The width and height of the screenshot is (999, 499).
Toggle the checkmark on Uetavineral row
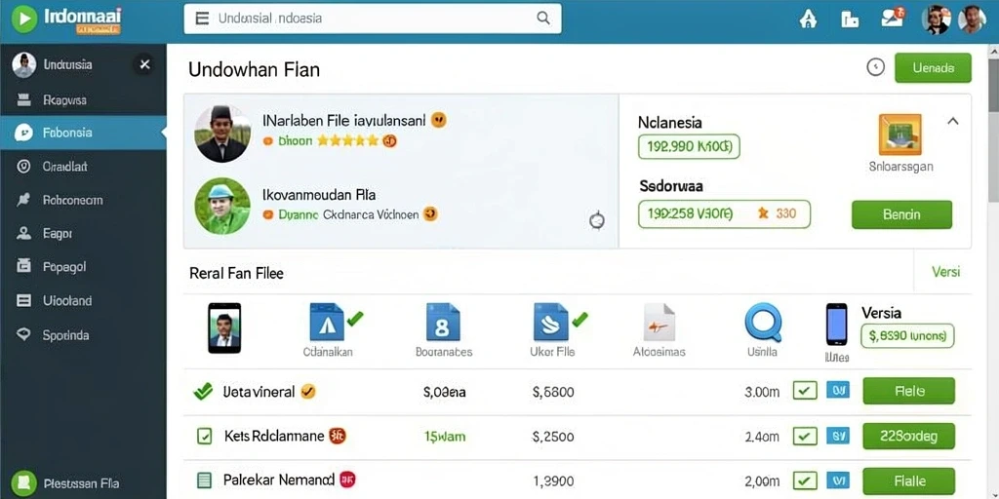point(203,392)
